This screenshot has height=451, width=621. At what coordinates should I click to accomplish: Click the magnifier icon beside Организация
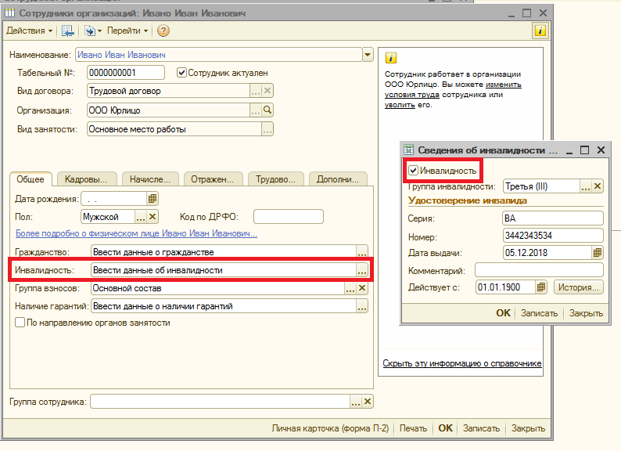(x=267, y=110)
